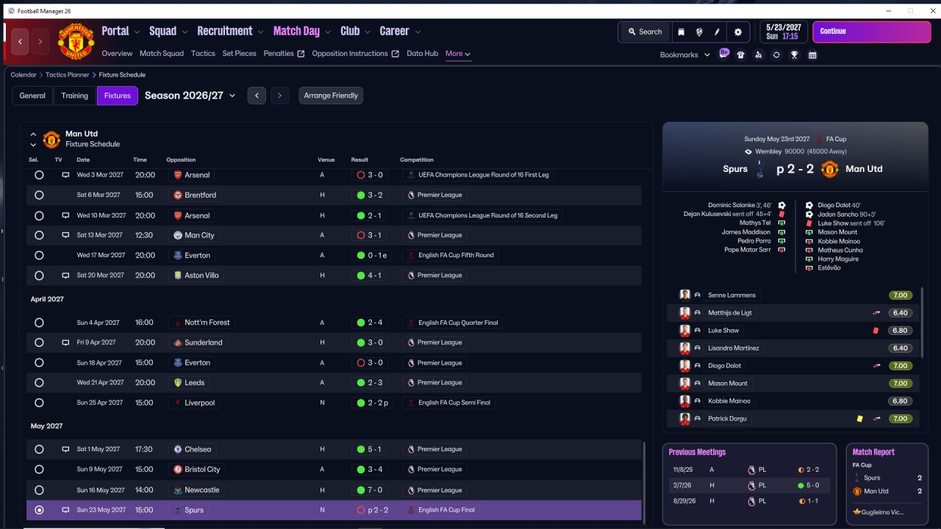Click the Spurs crest in the match summary
Viewport: 941px width, 529px height.
760,169
